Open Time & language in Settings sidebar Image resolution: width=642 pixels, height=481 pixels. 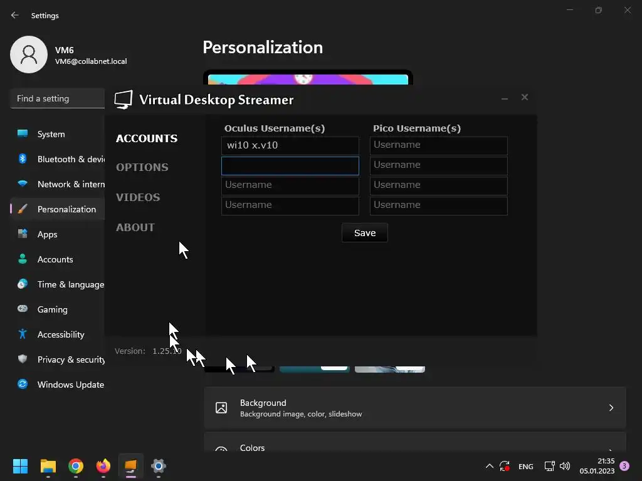pyautogui.click(x=57, y=284)
